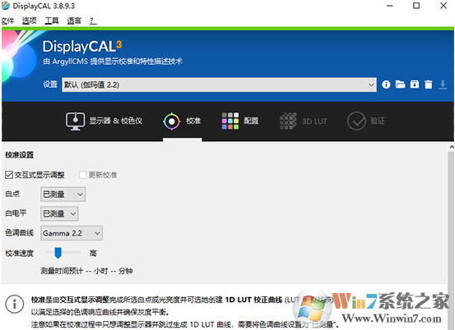The height and width of the screenshot is (330, 455).
Task: Click the grayed download arrow icon
Action: [443, 85]
